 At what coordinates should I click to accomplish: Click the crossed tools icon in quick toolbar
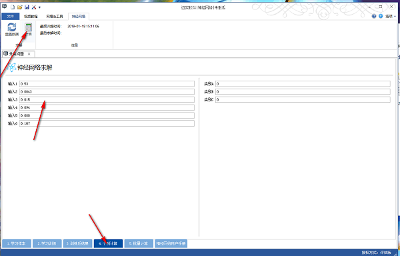point(34,7)
